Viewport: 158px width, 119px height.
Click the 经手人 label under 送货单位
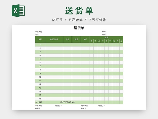[84, 109]
